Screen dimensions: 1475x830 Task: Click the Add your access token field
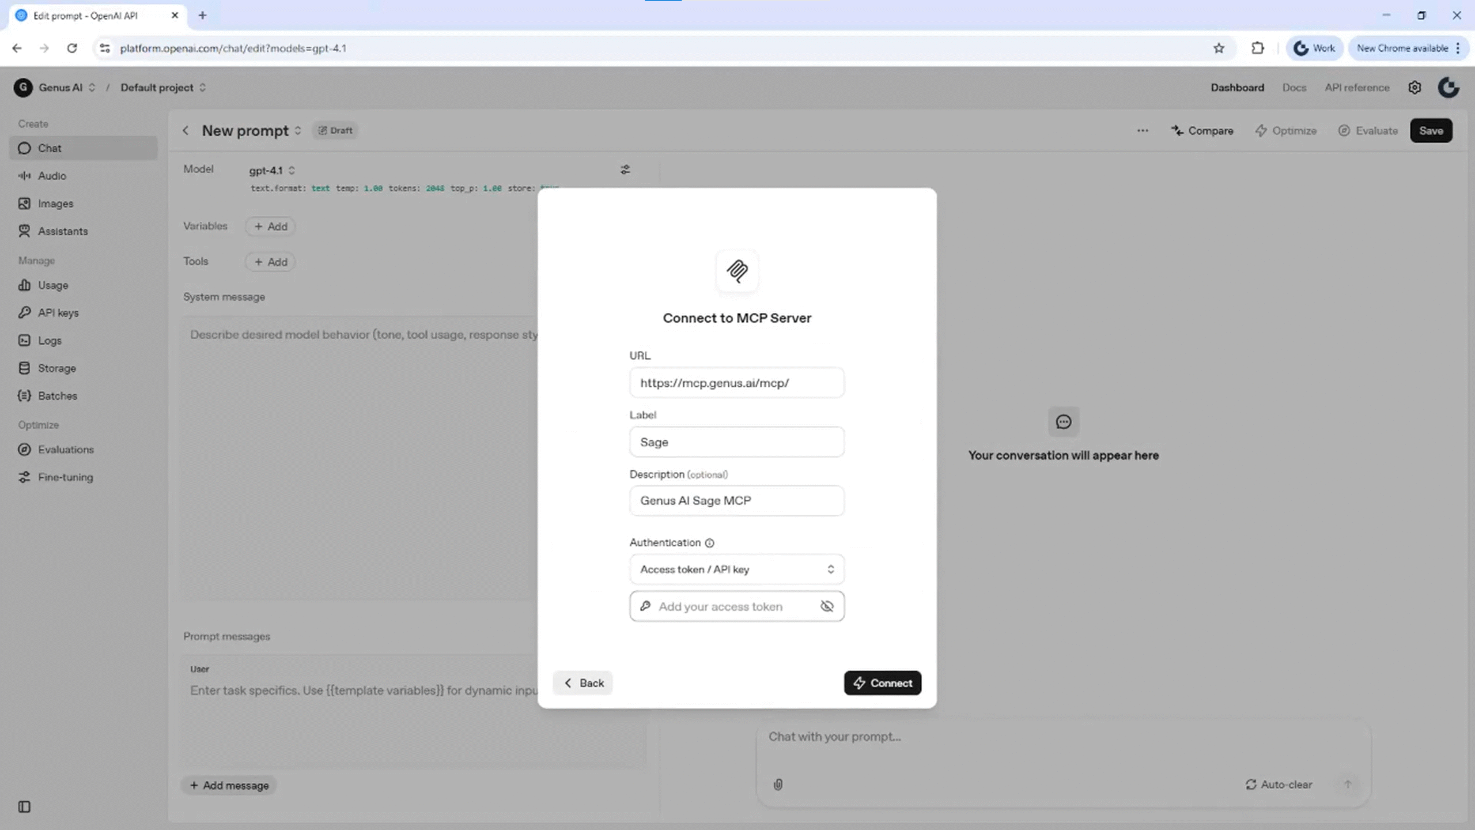pyautogui.click(x=737, y=606)
